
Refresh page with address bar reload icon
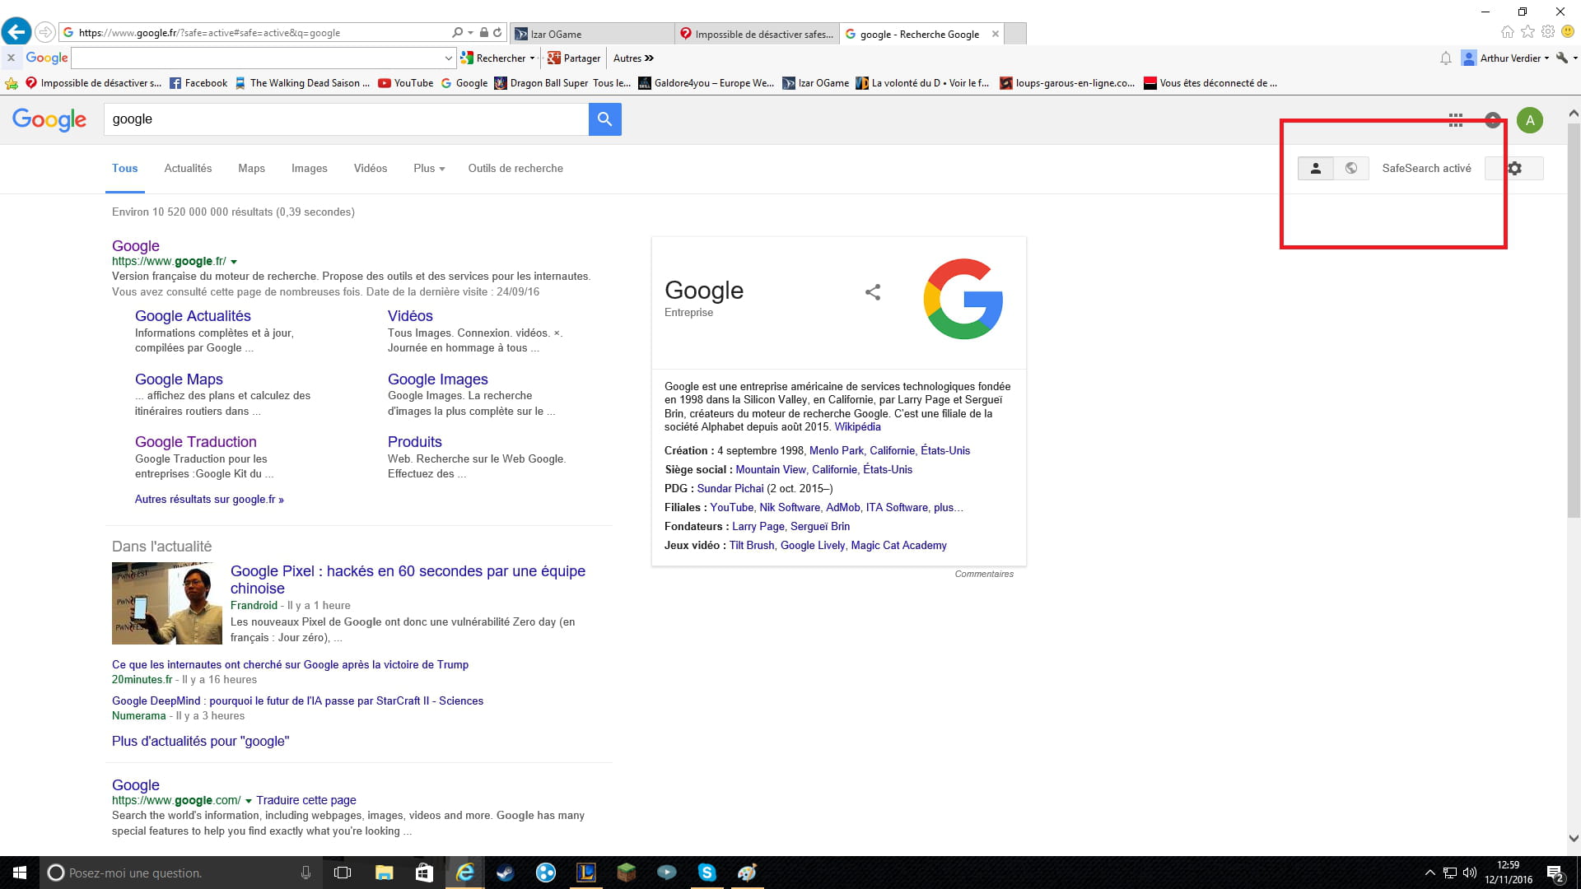click(497, 33)
